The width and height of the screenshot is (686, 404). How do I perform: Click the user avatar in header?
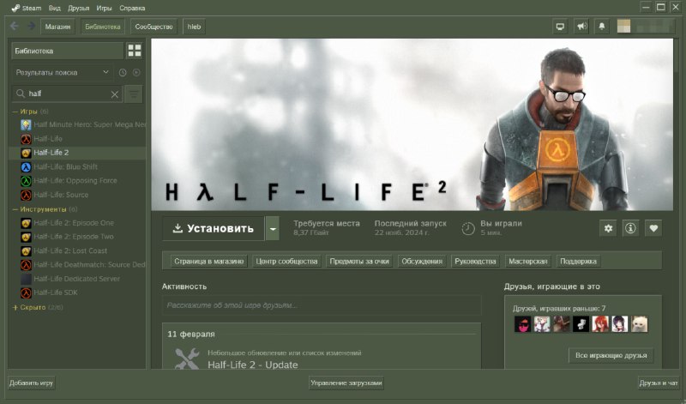(x=624, y=27)
